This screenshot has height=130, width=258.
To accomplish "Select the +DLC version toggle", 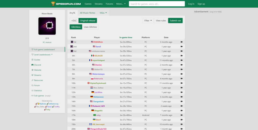I will [74, 21].
